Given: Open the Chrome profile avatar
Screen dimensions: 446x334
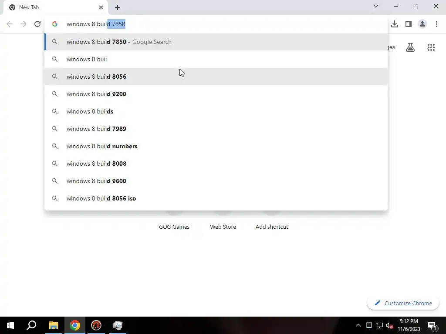Looking at the screenshot, I should [x=422, y=24].
